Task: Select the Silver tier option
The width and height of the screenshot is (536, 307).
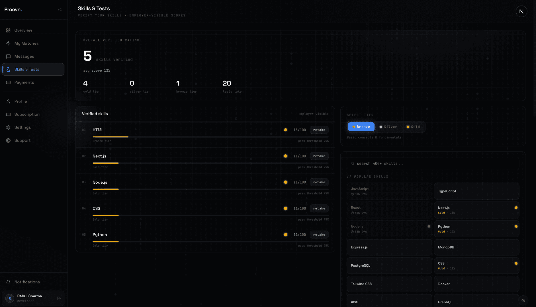Action: click(x=388, y=127)
